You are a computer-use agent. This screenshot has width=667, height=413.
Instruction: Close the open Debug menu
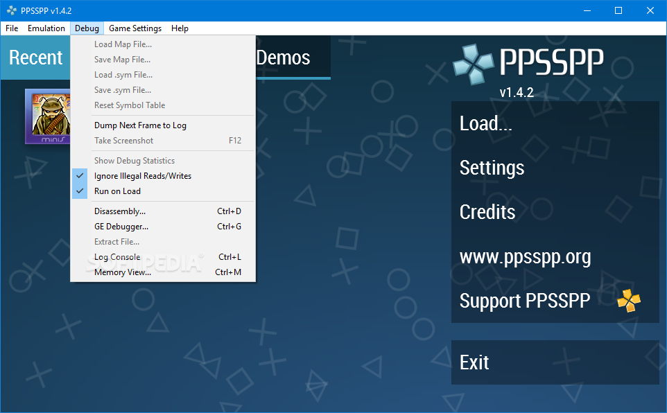click(87, 28)
